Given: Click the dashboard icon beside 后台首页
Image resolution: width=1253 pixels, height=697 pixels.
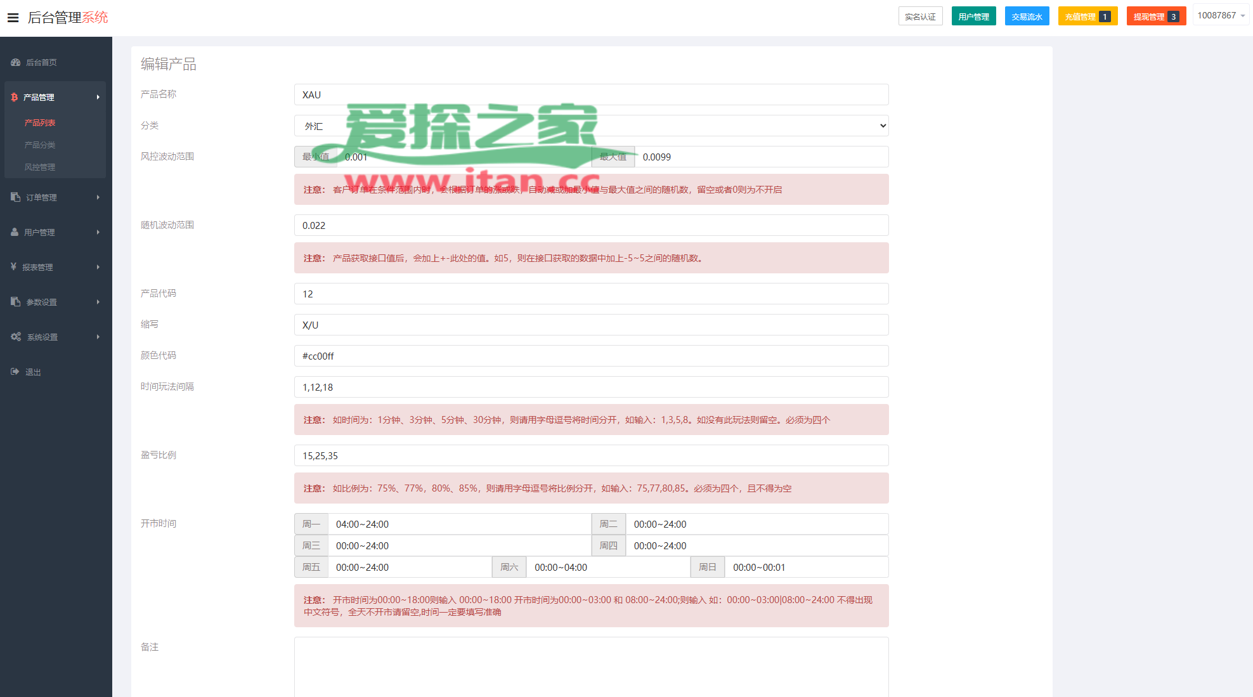Looking at the screenshot, I should [16, 62].
